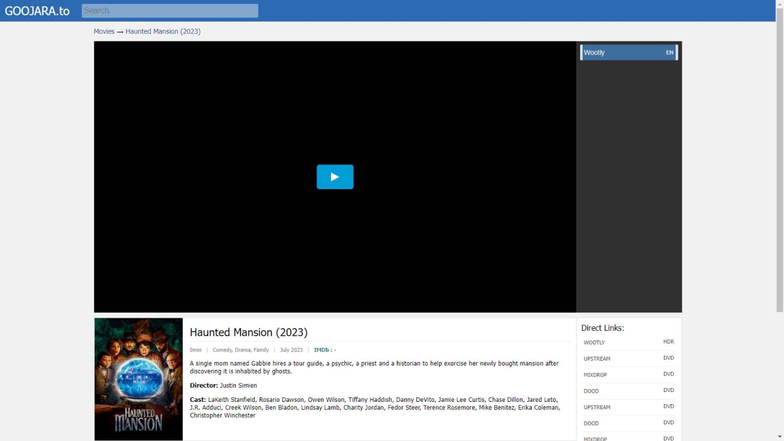Open the UPSTREAM link directly below WOOTLY

629,358
